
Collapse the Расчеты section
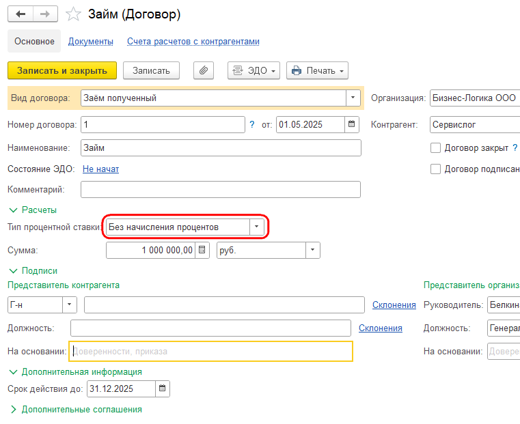coord(33,210)
